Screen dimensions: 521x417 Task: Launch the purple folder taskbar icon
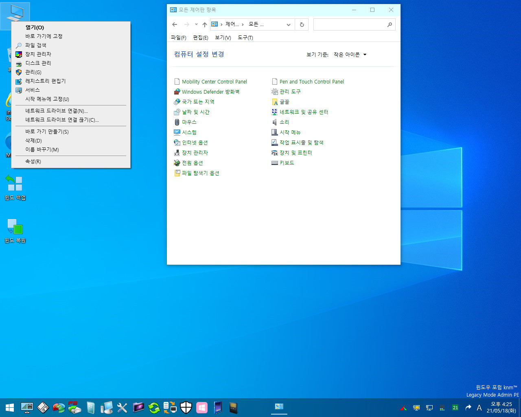click(138, 408)
